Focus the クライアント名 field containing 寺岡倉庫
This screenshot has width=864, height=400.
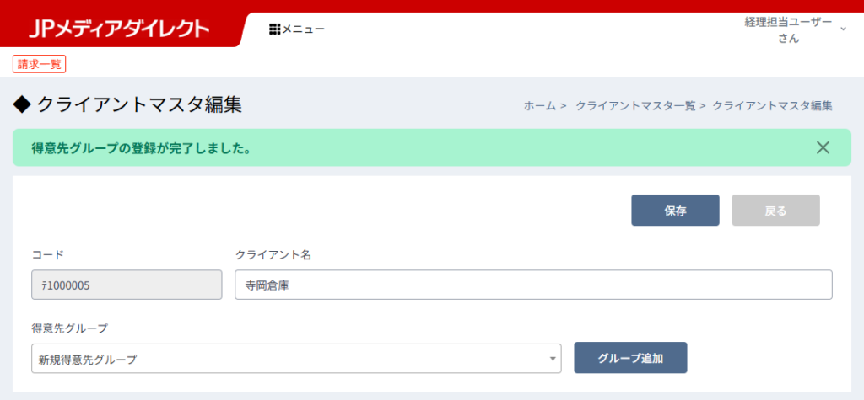point(533,285)
